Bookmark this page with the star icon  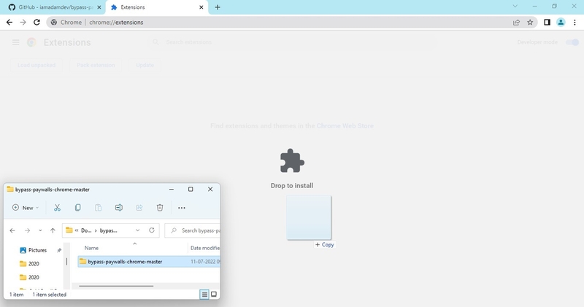coord(530,23)
